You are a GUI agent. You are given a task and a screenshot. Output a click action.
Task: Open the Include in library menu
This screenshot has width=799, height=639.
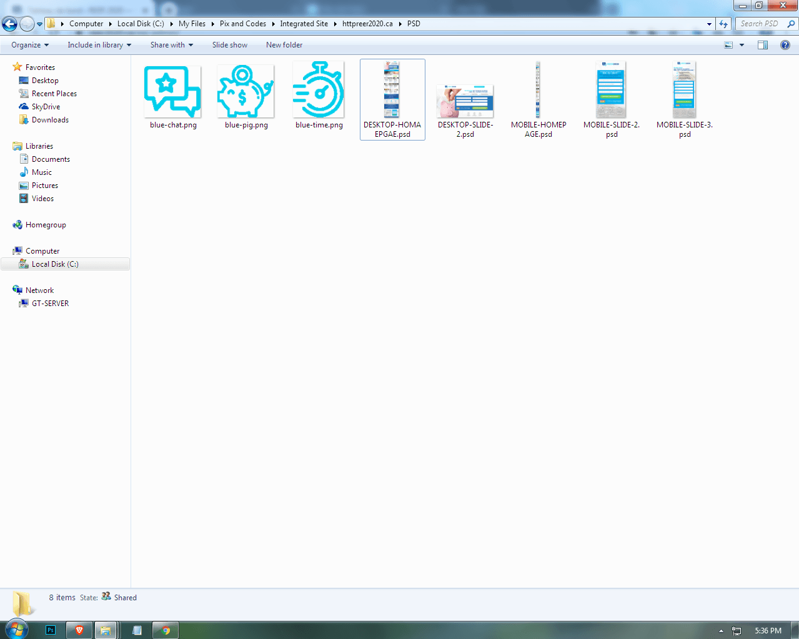(99, 45)
